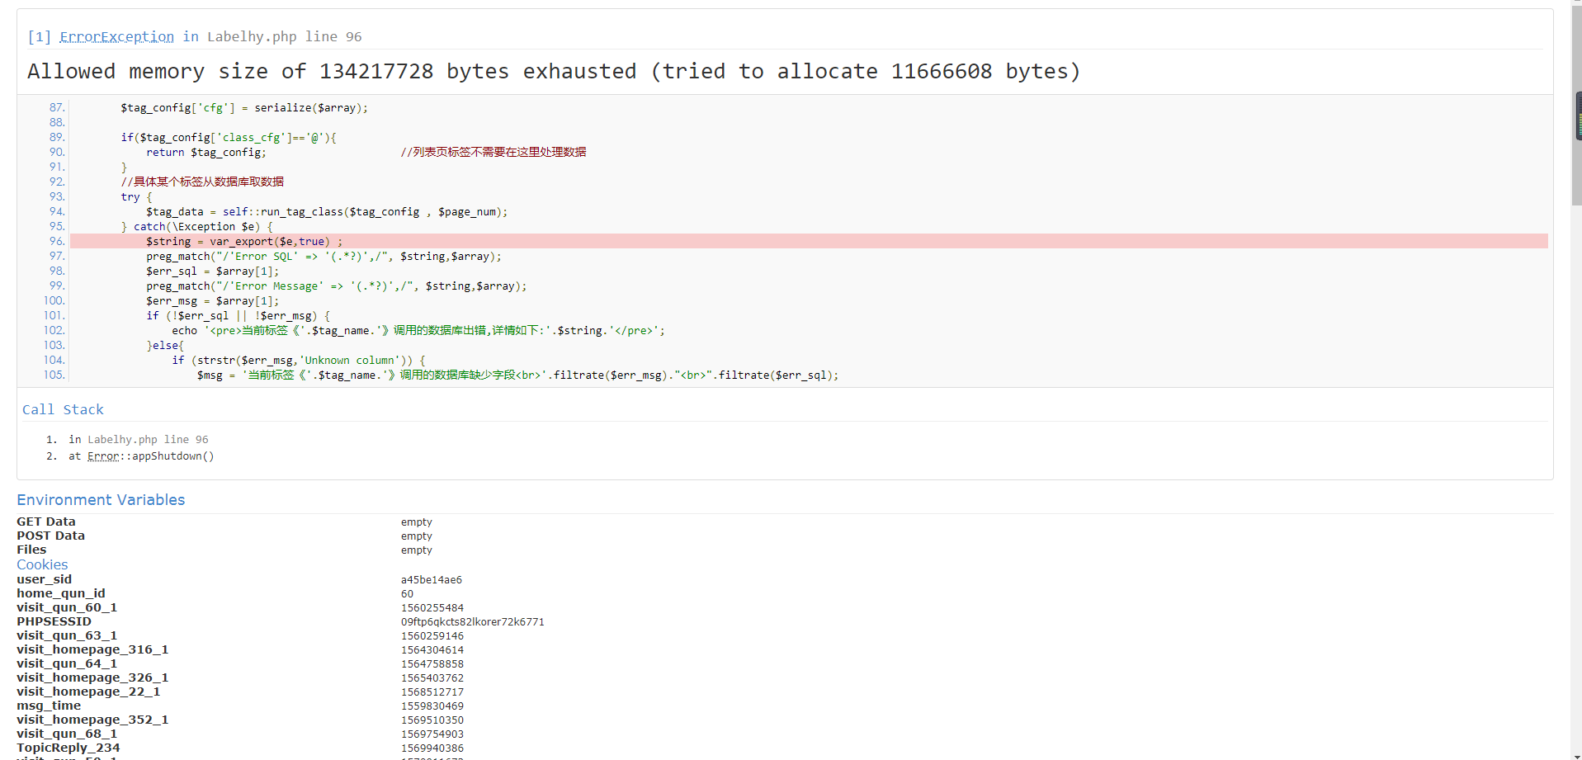
Task: Click the return $tag_config line
Action: point(205,153)
